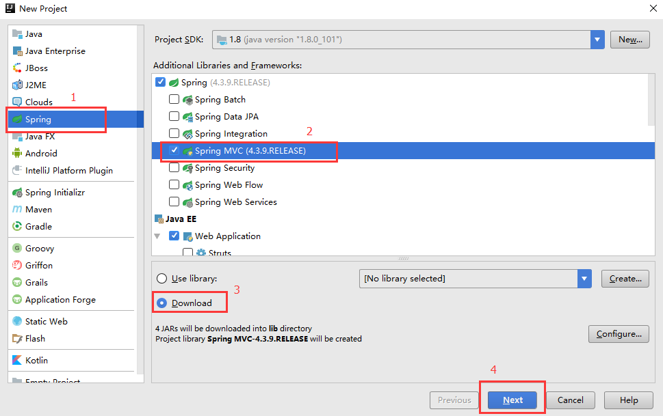The height and width of the screenshot is (416, 663).
Task: Click the Spring Initializr icon
Action: tap(17, 192)
